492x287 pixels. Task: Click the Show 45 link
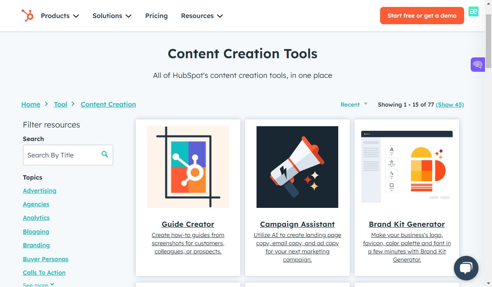(x=450, y=105)
